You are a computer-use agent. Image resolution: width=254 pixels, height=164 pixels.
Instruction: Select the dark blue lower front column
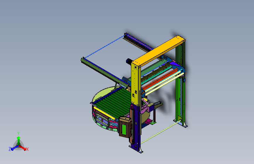click(136, 128)
